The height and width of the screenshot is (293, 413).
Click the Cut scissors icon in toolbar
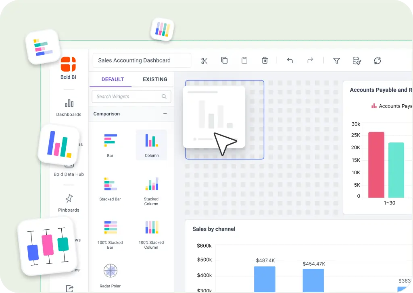(x=204, y=61)
